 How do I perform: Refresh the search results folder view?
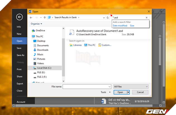tap(108, 18)
